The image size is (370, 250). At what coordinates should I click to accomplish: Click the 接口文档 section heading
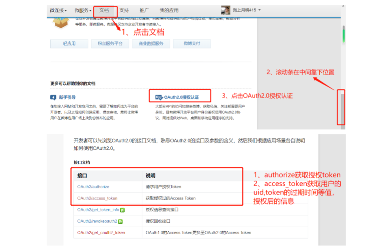tap(82, 162)
